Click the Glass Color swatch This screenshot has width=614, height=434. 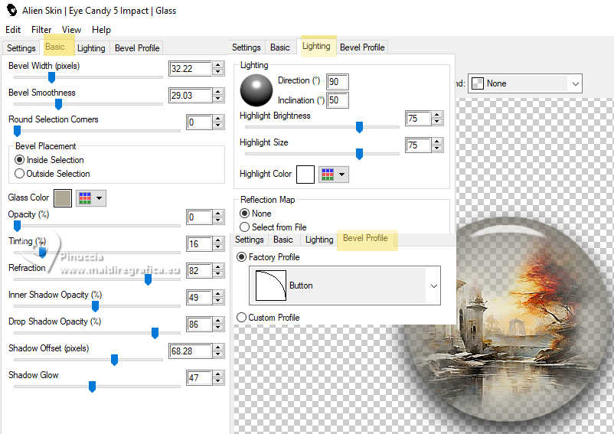[x=63, y=198]
